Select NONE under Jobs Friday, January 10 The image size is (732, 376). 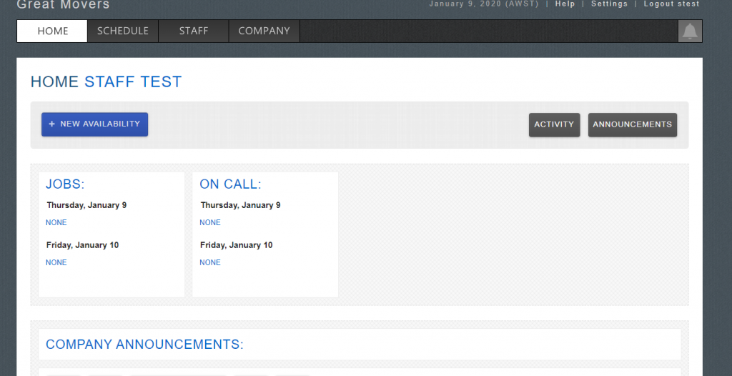point(56,262)
